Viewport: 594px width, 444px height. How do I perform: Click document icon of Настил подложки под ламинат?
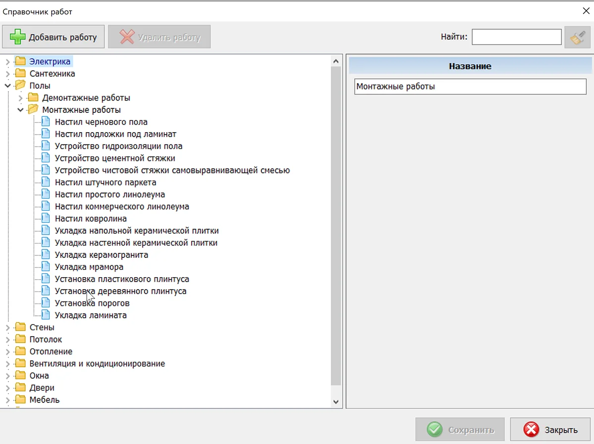[46, 134]
